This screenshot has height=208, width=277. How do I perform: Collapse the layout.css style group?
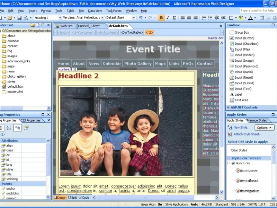229,163
